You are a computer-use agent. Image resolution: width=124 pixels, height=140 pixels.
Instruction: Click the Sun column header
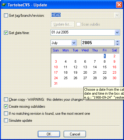point(56,50)
